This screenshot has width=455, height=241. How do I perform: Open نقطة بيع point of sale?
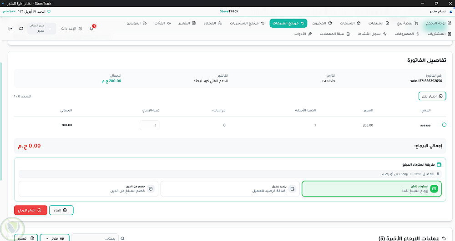[x=408, y=23]
